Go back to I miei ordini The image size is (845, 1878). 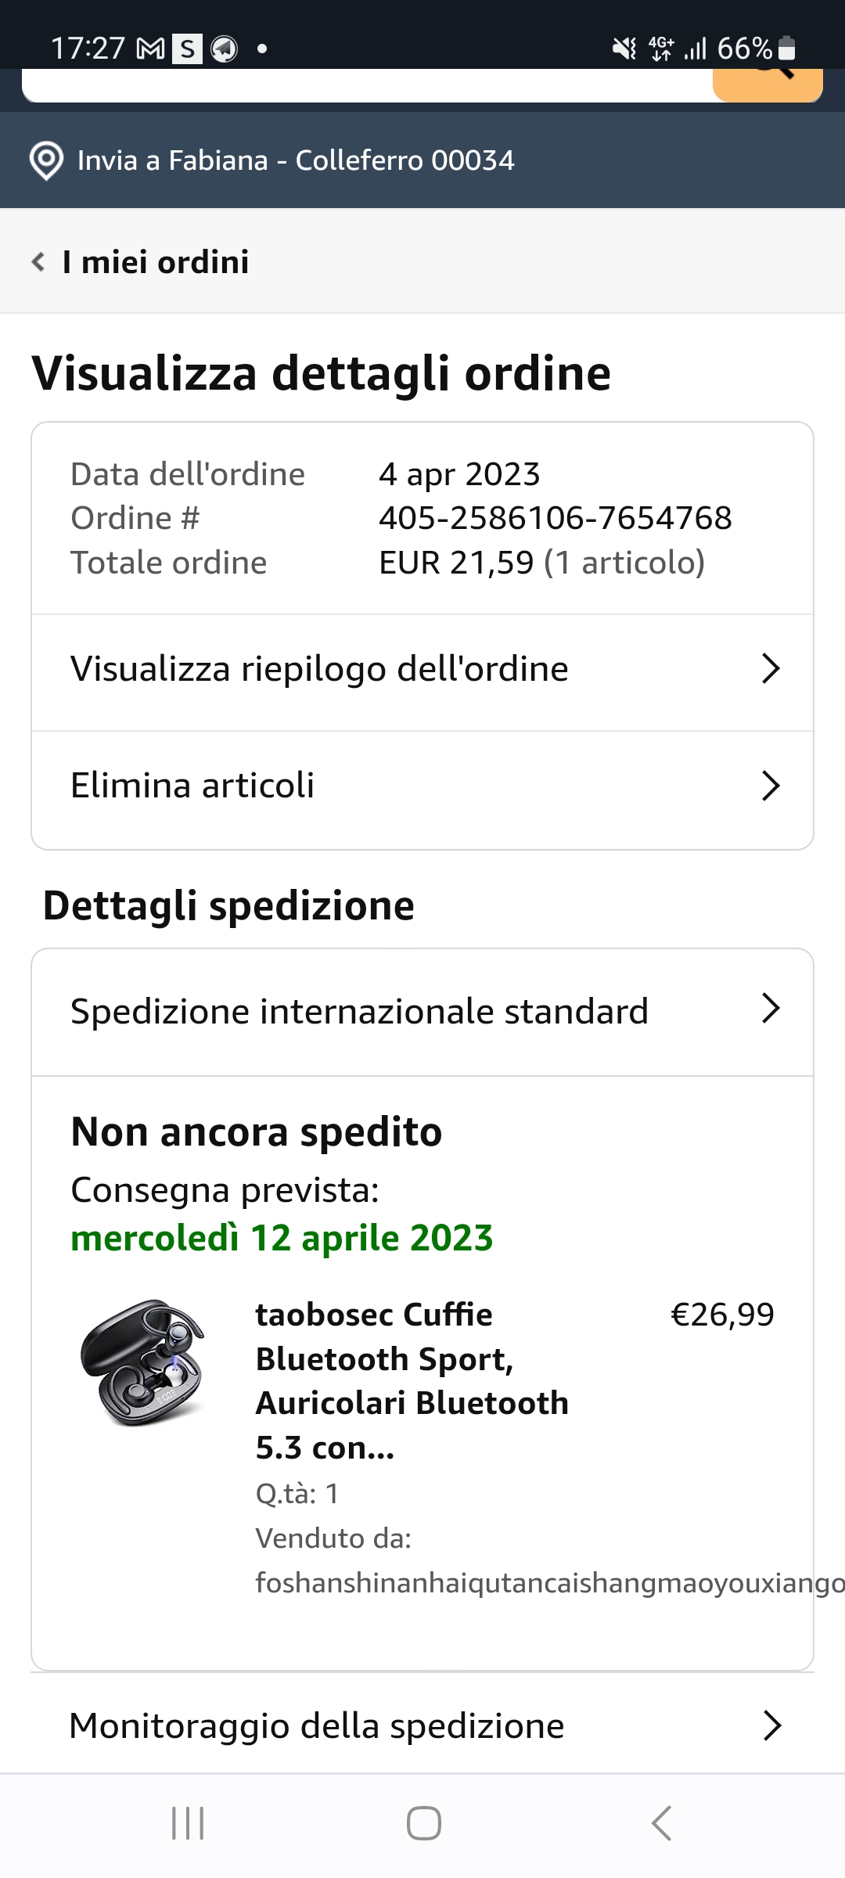155,262
